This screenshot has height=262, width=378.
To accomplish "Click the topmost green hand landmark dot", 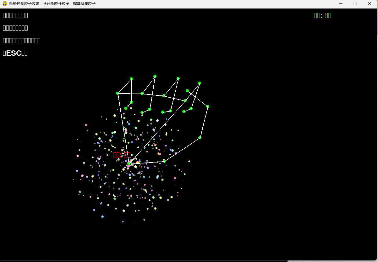I will click(x=155, y=76).
